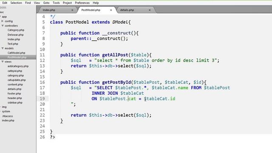Open Index.php under controllers
The width and height of the screenshot is (272, 153).
pyautogui.click(x=14, y=39)
